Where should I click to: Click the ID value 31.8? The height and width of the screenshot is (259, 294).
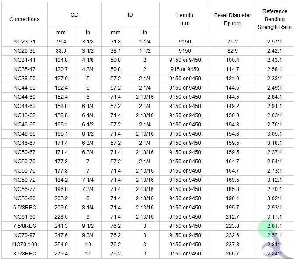pos(116,42)
